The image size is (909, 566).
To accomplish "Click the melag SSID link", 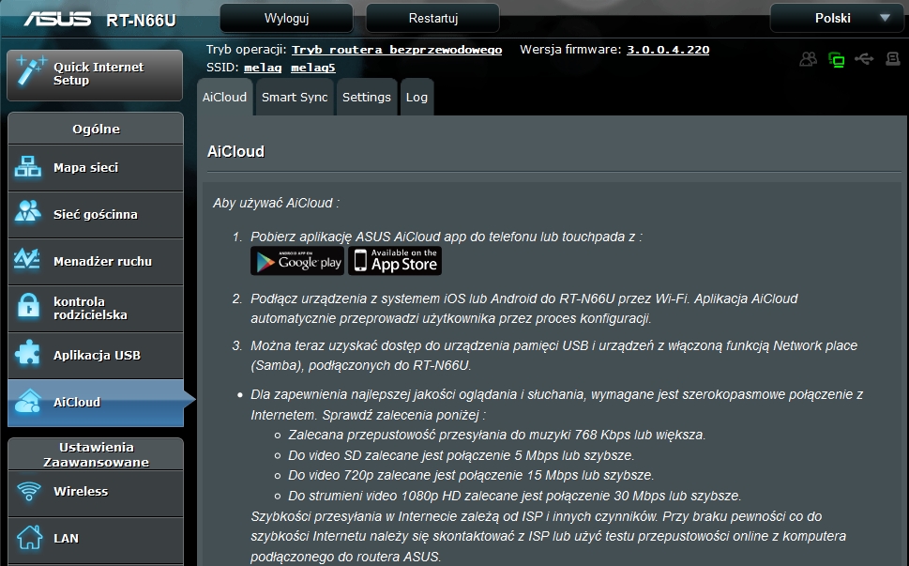I will pyautogui.click(x=263, y=68).
